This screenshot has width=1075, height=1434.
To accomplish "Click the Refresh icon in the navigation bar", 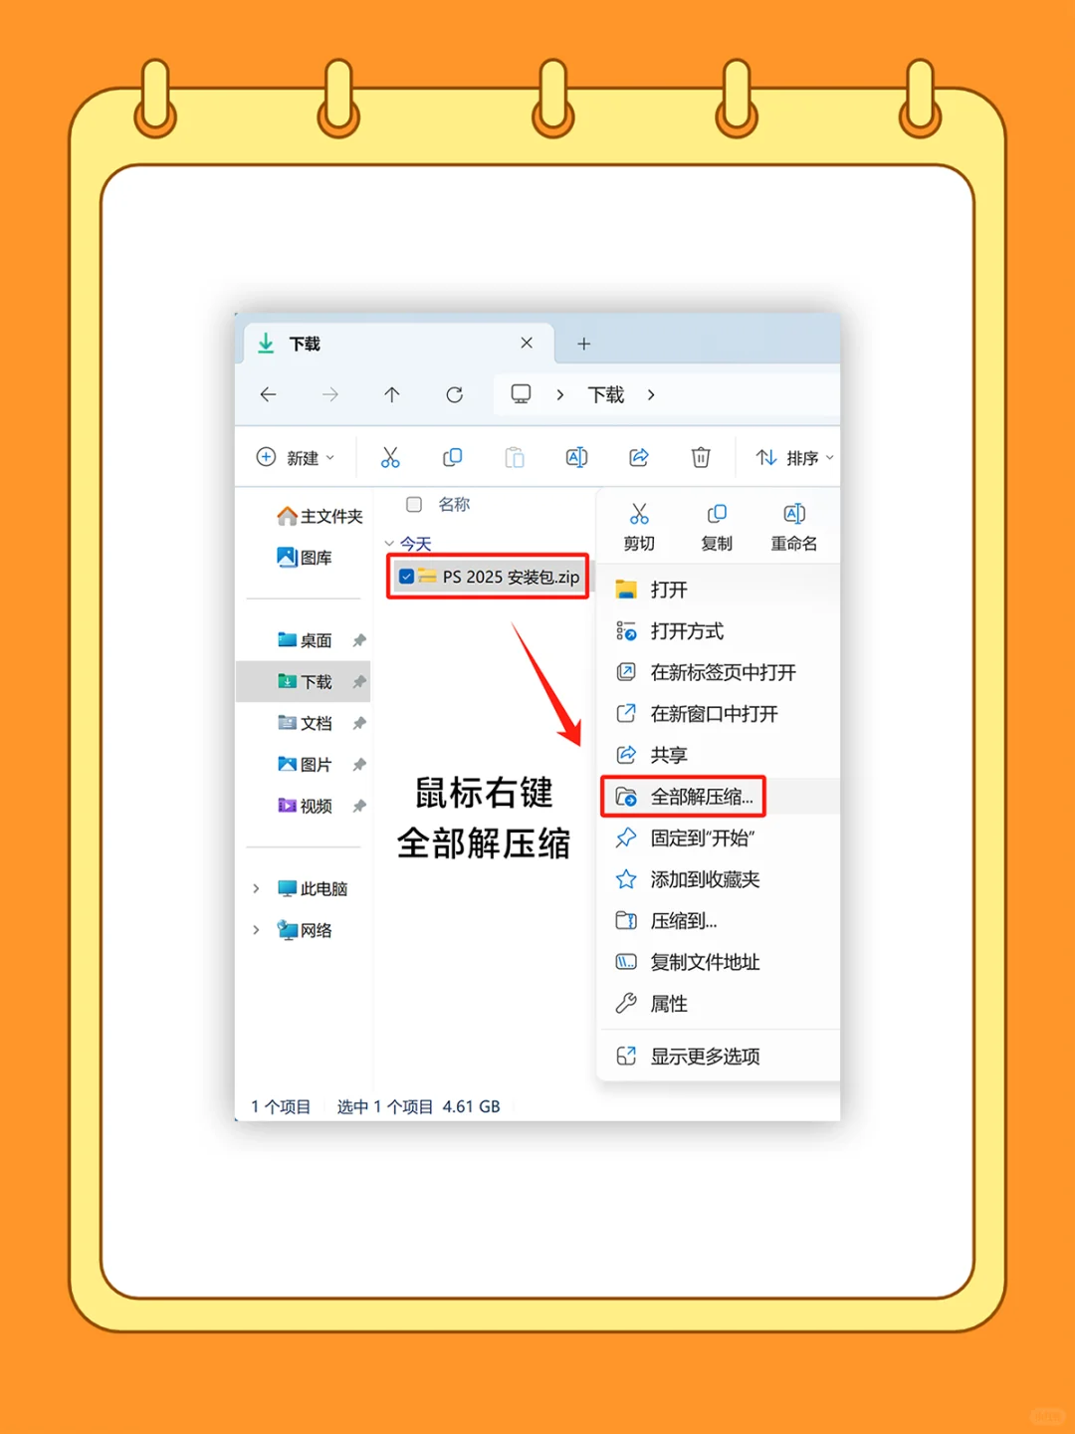I will click(455, 394).
